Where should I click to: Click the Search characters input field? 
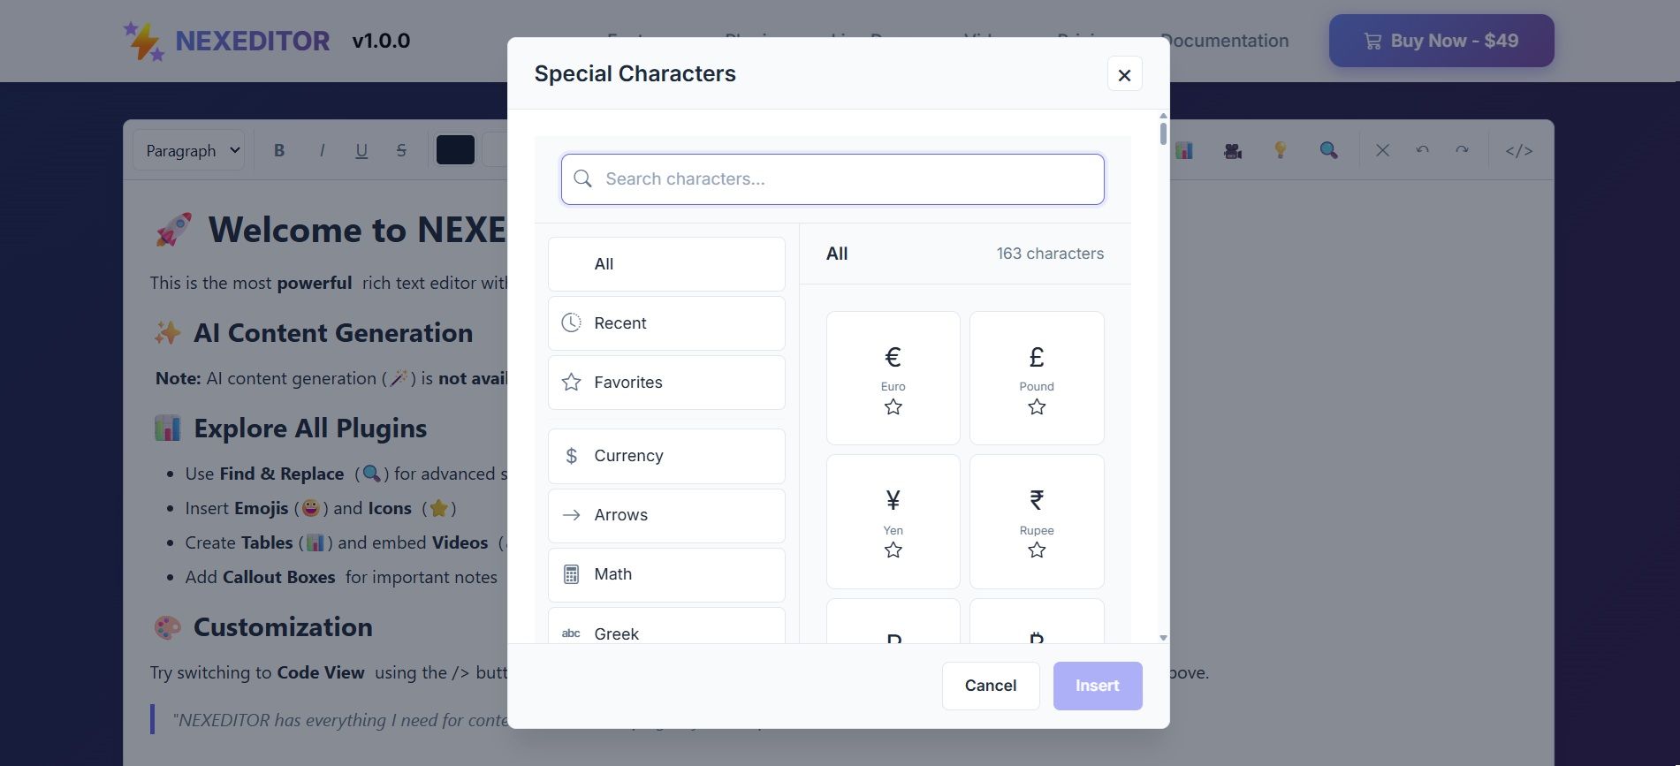click(x=832, y=179)
